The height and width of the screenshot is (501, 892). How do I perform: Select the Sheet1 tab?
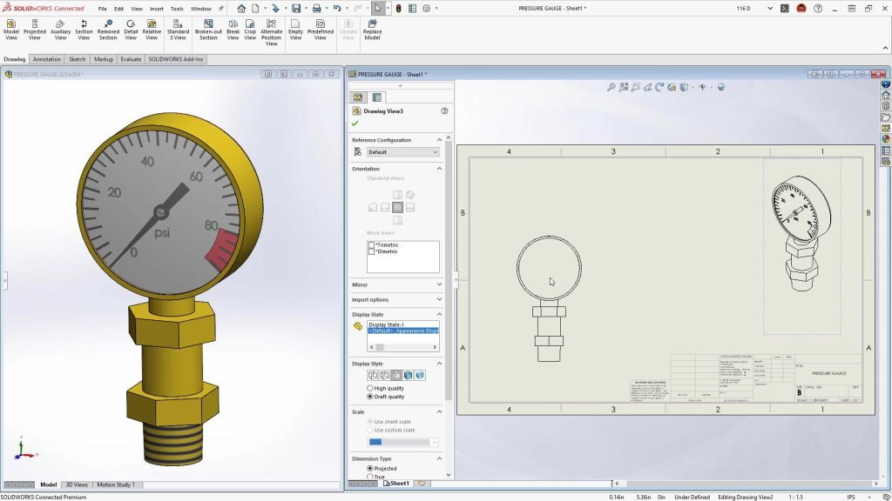coord(396,484)
